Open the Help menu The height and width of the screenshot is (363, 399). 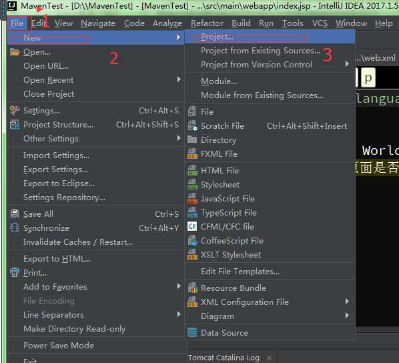tap(384, 23)
